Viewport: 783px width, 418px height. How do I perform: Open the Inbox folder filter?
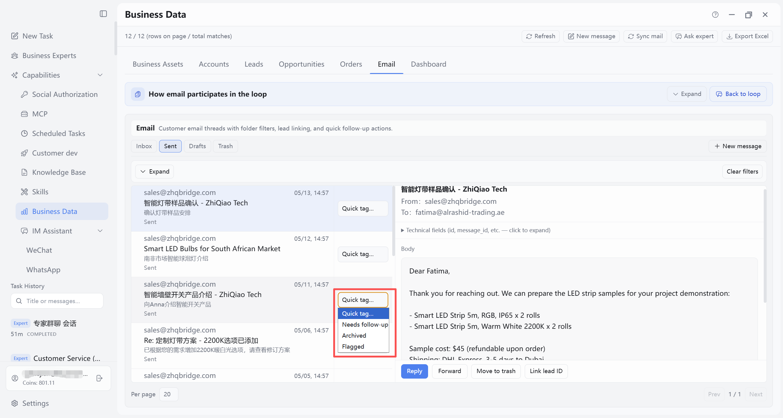tap(144, 146)
